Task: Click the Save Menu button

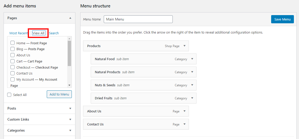Action: click(282, 19)
